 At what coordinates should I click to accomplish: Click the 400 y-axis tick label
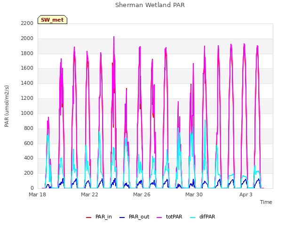(x=29, y=158)
